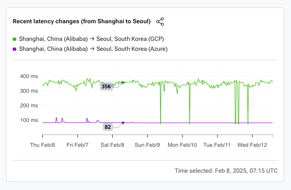The height and width of the screenshot is (190, 291).
Task: Select the purple data point marker on Azure line
Action: [123, 123]
